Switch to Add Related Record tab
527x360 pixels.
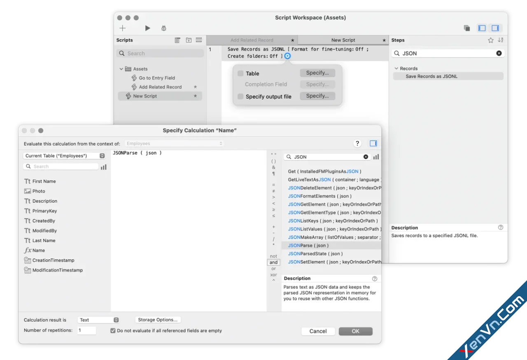coord(252,40)
